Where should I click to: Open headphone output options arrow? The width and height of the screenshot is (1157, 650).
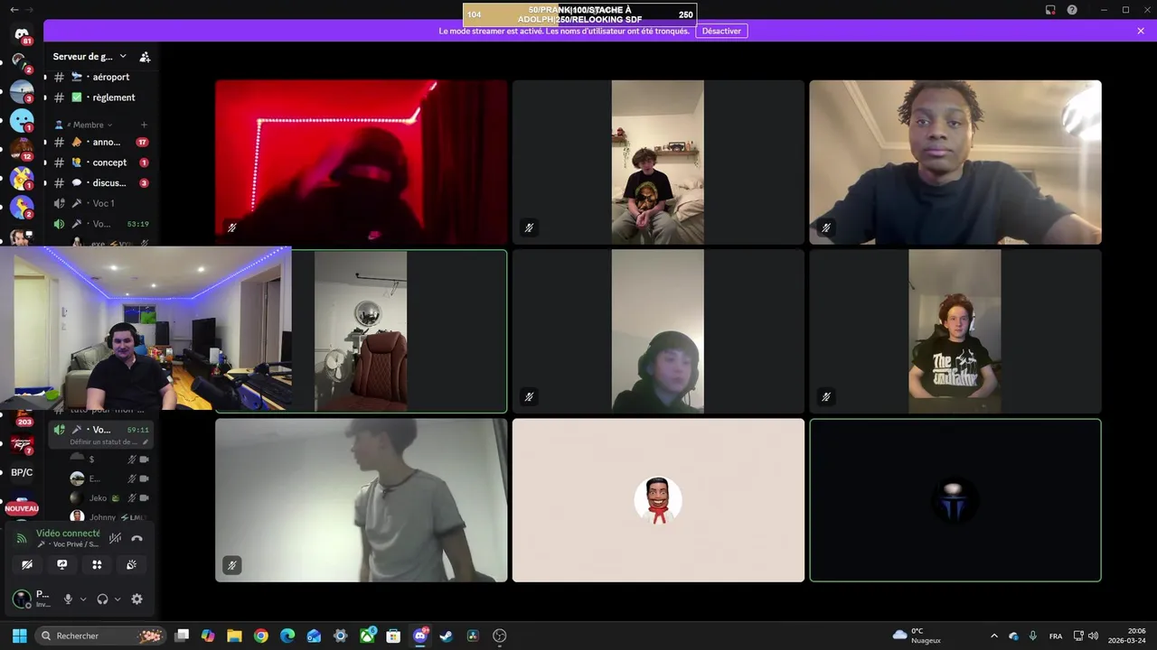coord(118,599)
